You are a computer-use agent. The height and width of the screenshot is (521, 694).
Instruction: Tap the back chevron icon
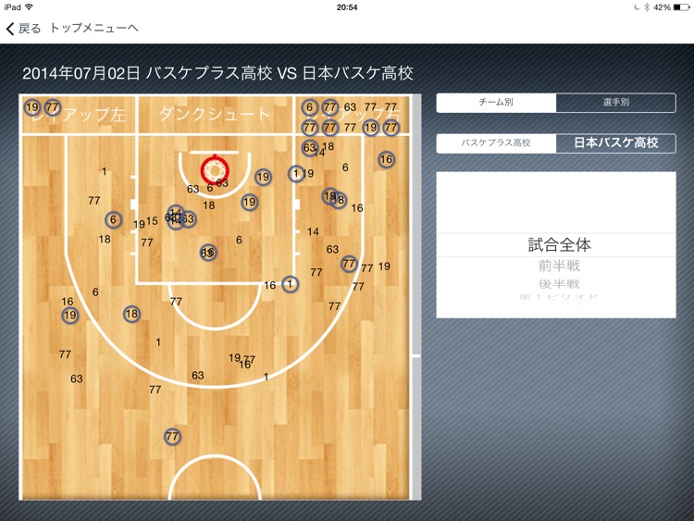point(10,29)
